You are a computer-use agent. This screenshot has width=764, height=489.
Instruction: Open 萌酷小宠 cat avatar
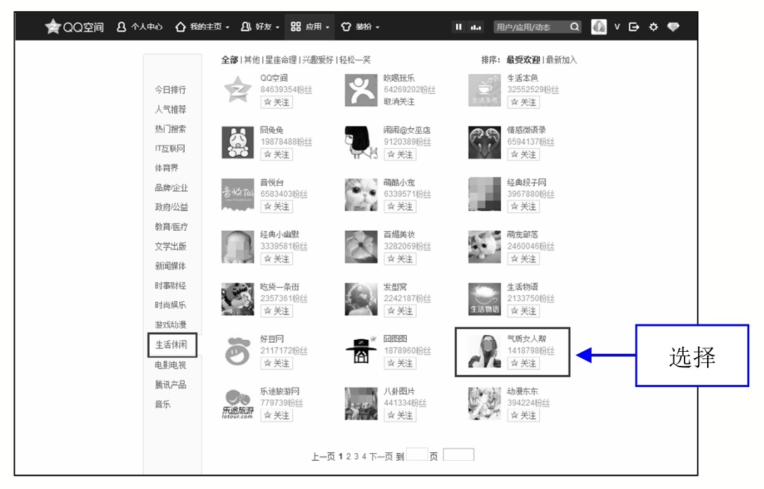(x=361, y=194)
